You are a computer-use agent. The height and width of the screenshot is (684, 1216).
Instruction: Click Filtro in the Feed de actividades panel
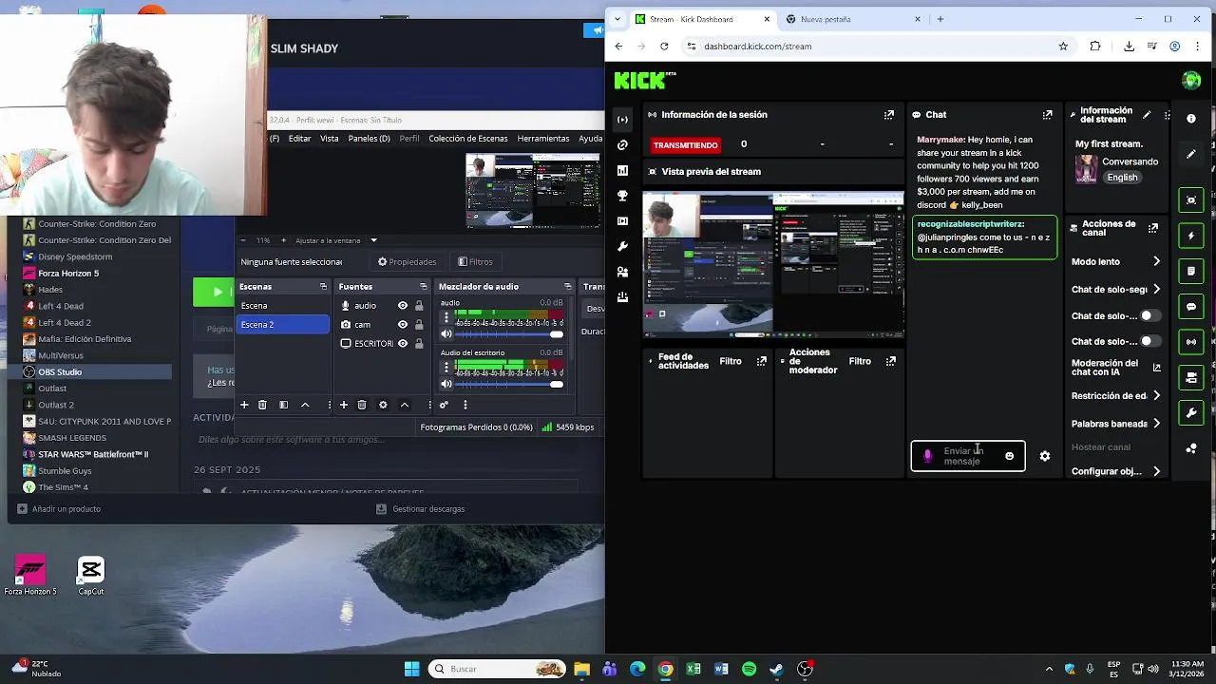731,361
